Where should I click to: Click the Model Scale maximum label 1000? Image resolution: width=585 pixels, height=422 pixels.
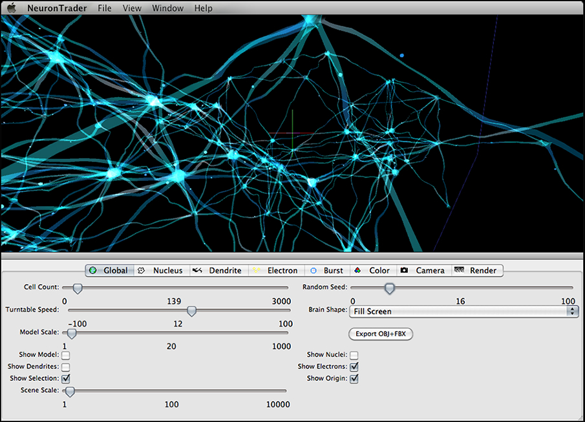click(281, 346)
